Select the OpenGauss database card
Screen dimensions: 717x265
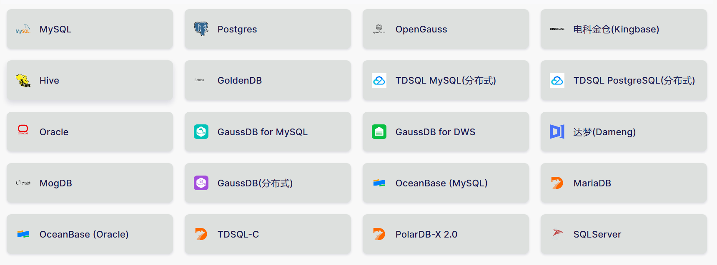click(445, 29)
